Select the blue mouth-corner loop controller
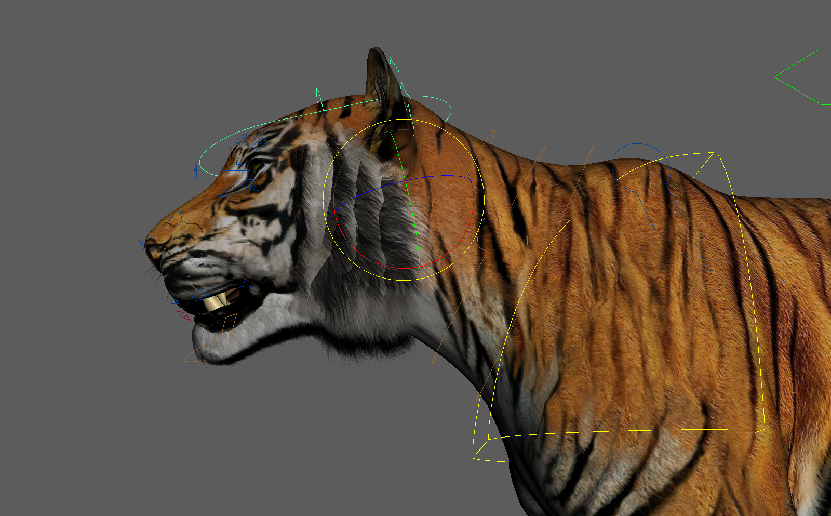 pos(170,299)
